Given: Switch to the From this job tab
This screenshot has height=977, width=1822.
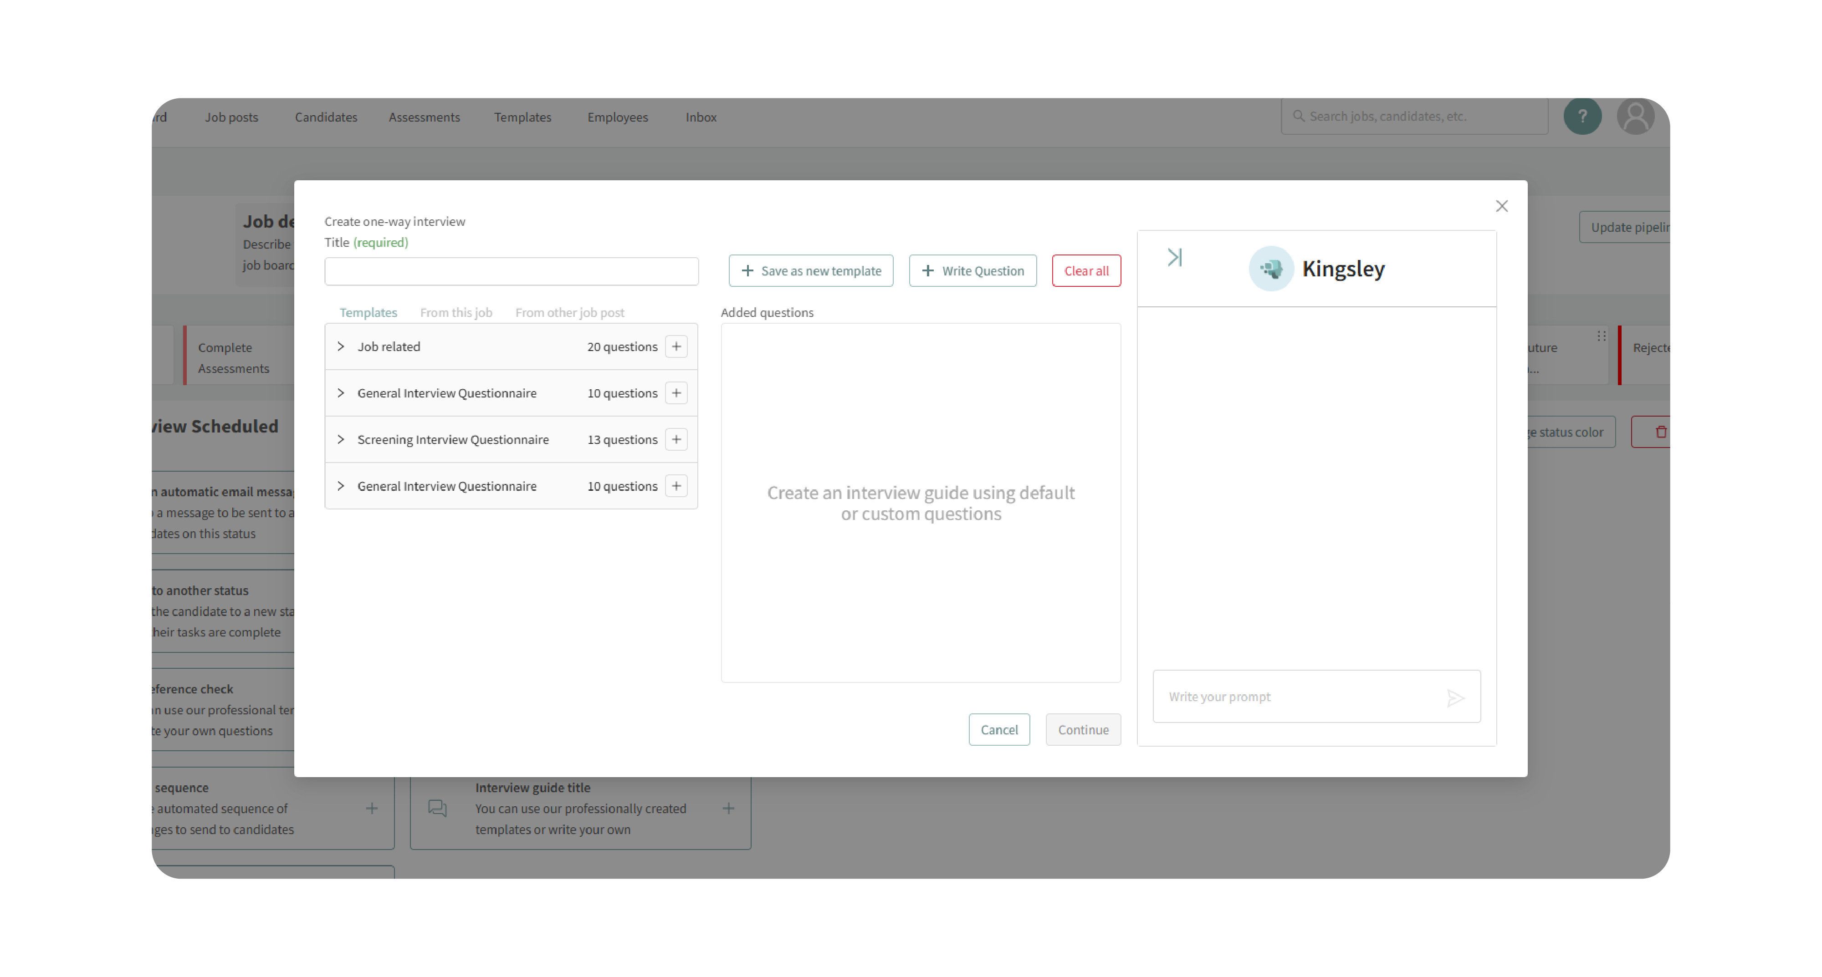Looking at the screenshot, I should pyautogui.click(x=455, y=312).
